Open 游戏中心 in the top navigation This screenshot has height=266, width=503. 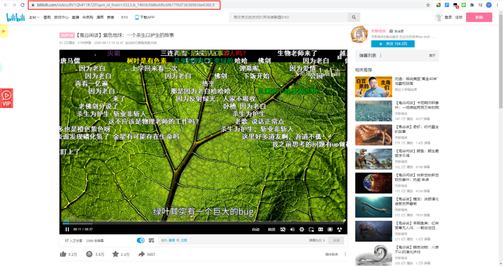pos(61,17)
